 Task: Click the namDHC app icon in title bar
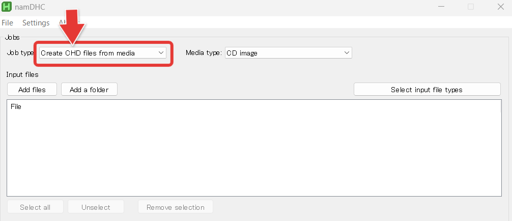pyautogui.click(x=7, y=7)
